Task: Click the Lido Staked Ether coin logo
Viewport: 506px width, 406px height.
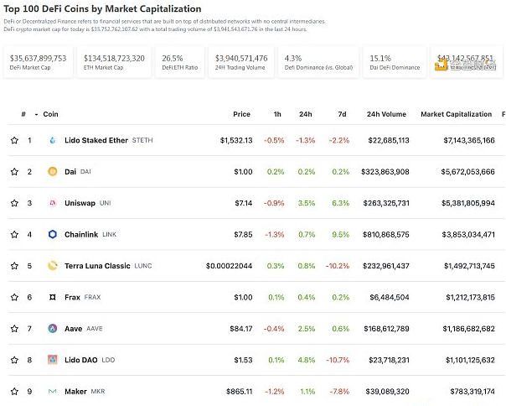Action: (52, 140)
